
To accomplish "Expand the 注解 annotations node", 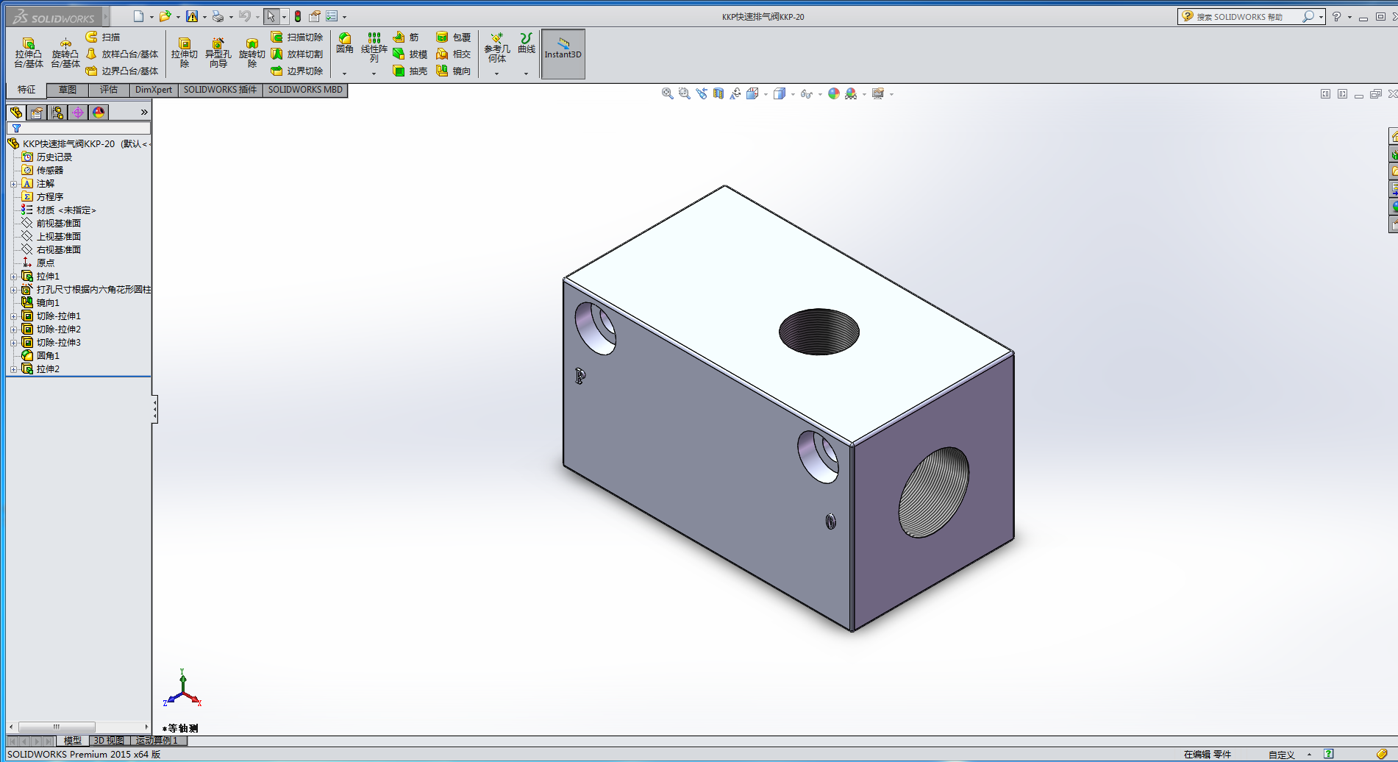I will [x=13, y=184].
